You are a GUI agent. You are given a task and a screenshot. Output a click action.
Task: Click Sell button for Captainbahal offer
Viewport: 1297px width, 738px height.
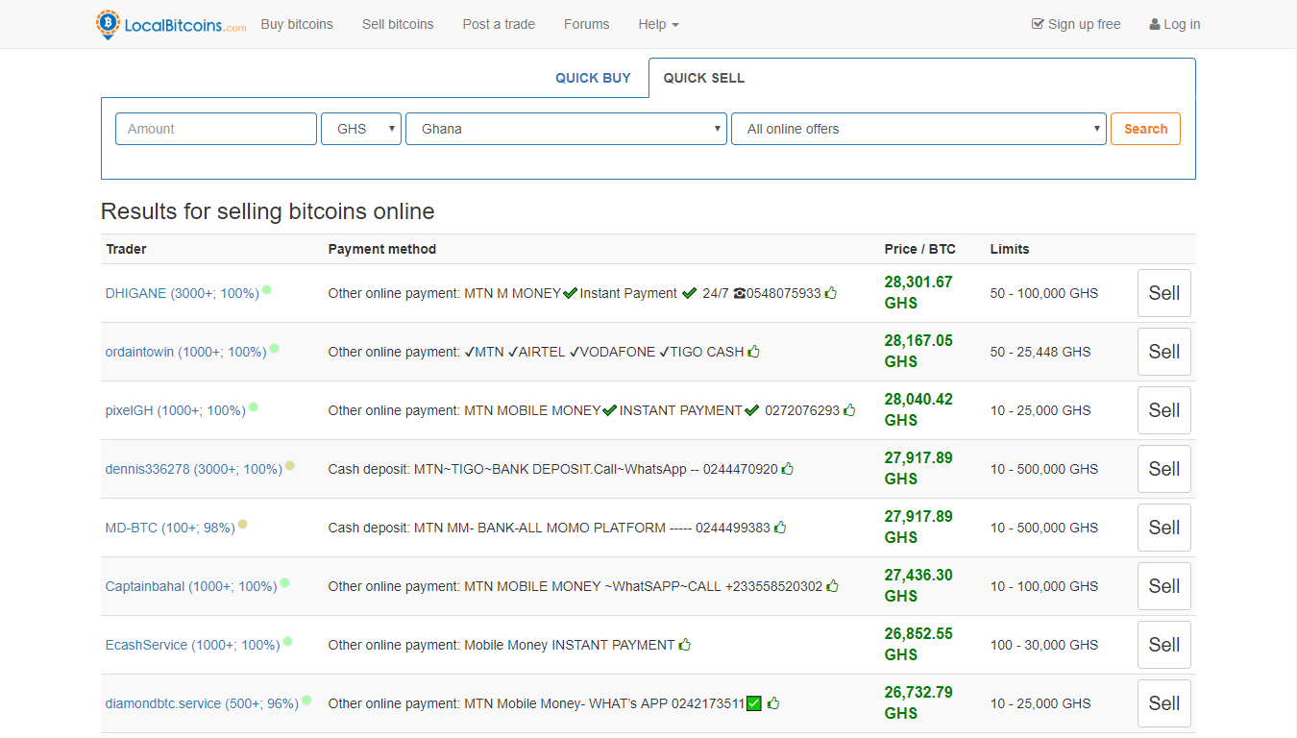pyautogui.click(x=1164, y=586)
